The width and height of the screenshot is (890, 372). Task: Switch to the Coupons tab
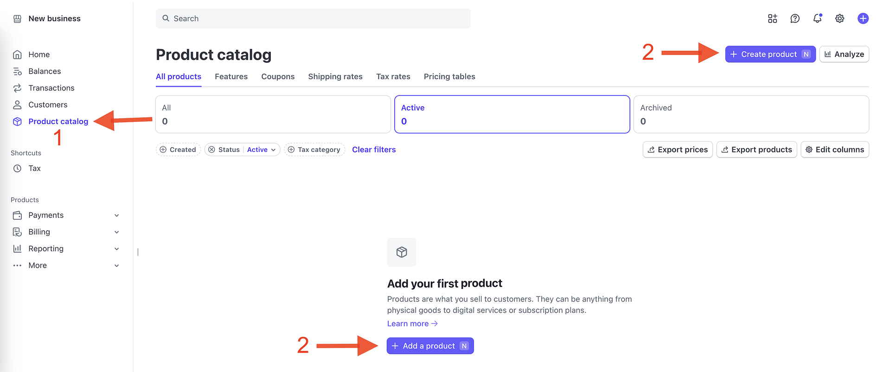(278, 77)
